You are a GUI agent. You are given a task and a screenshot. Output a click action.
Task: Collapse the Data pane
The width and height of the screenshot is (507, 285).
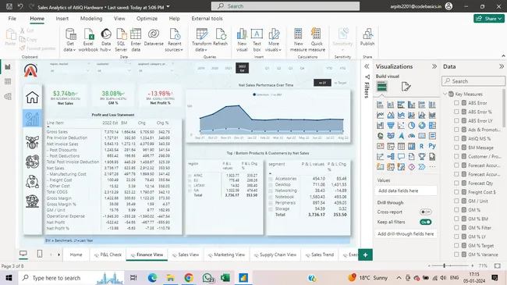tap(502, 66)
